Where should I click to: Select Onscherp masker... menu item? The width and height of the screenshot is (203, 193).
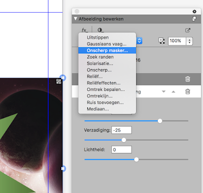pos(107,50)
